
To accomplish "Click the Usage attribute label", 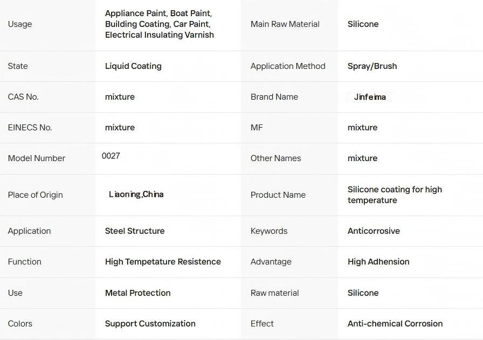I will (x=20, y=24).
